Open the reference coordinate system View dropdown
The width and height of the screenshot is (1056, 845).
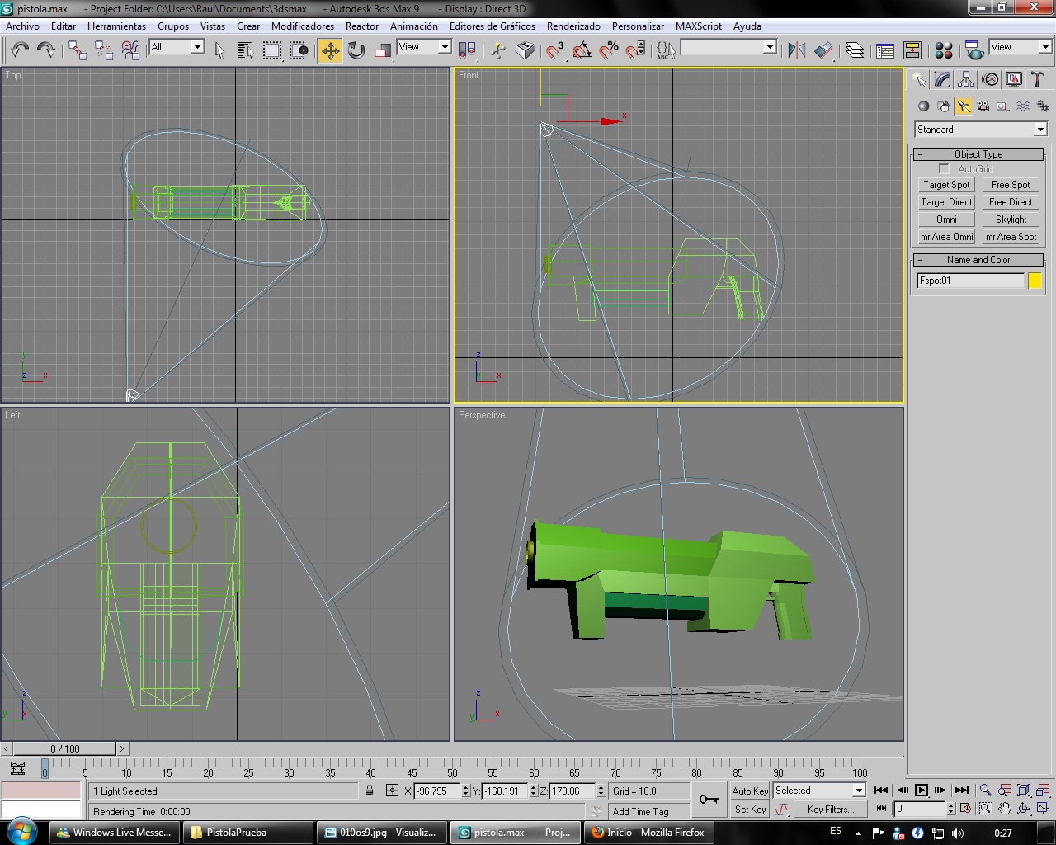424,47
